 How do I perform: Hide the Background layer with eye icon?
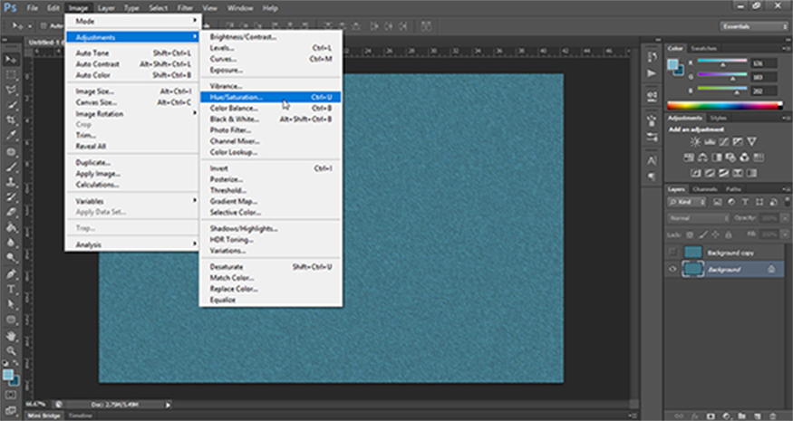(x=672, y=269)
